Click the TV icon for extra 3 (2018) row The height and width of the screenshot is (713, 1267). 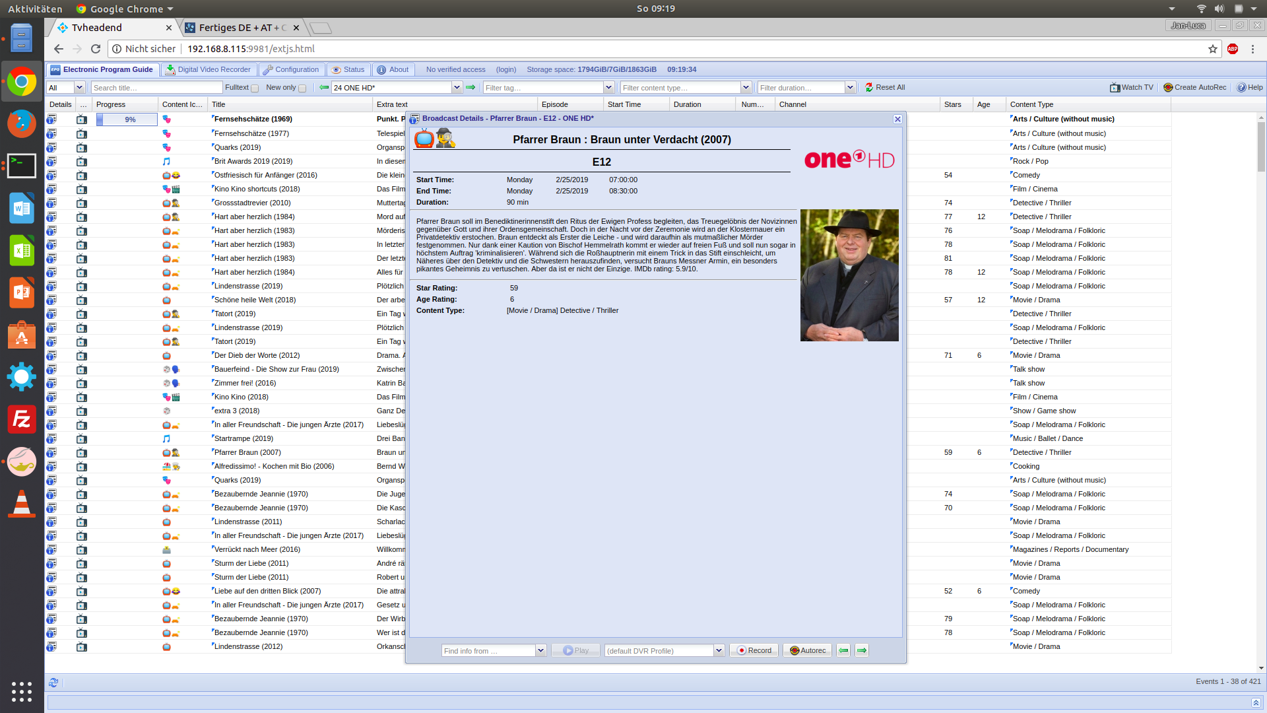(82, 411)
